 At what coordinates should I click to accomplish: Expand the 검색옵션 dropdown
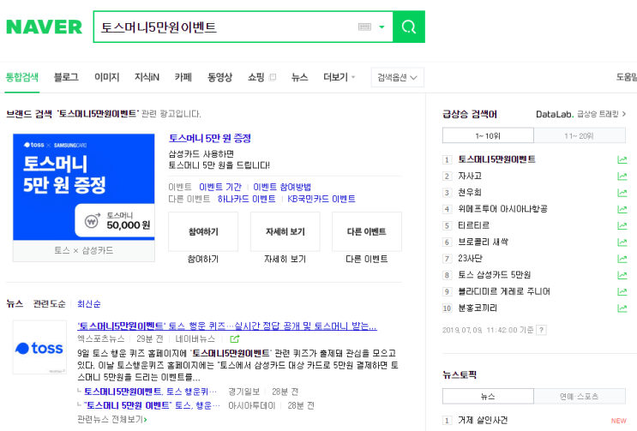pyautogui.click(x=397, y=77)
